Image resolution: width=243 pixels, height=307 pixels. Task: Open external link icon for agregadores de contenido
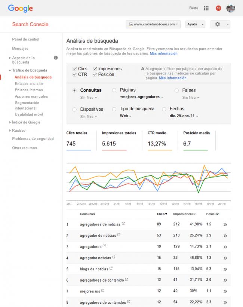click(x=126, y=279)
